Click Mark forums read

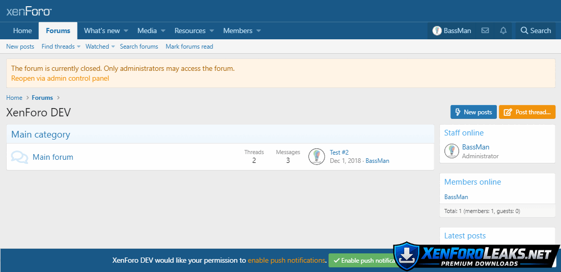click(189, 47)
